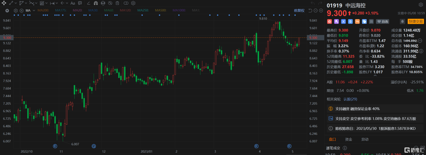Click the orange short-selling trend badge

coord(357,21)
